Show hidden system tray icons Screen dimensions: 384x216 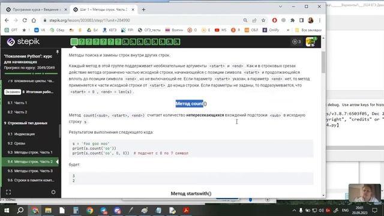pyautogui.click(x=294, y=211)
